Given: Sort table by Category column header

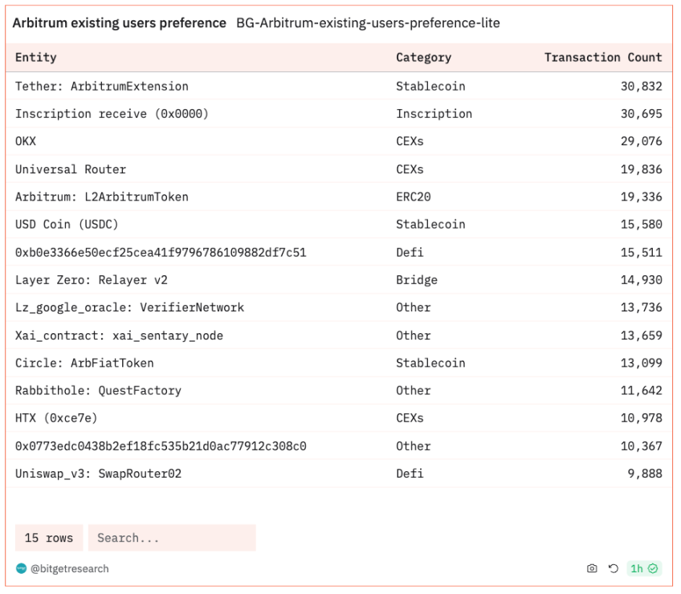Looking at the screenshot, I should click(423, 58).
